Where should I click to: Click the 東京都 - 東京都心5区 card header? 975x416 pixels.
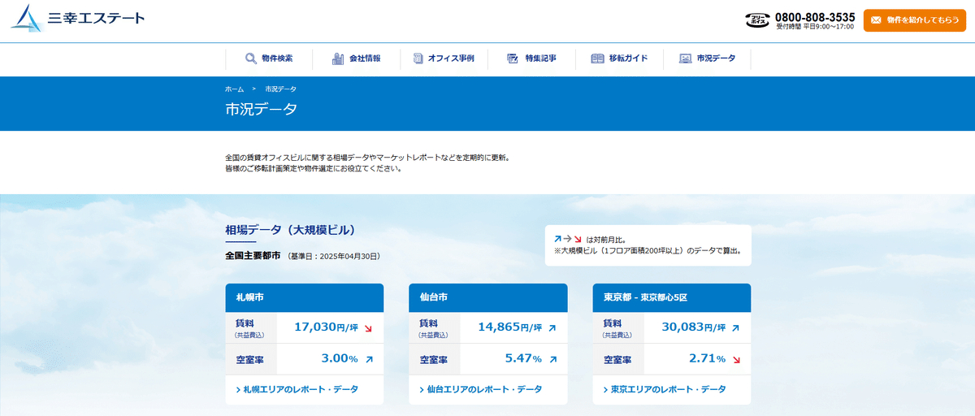671,297
